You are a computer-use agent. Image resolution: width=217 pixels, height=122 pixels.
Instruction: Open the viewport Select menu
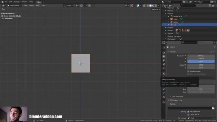click(x=32, y=5)
